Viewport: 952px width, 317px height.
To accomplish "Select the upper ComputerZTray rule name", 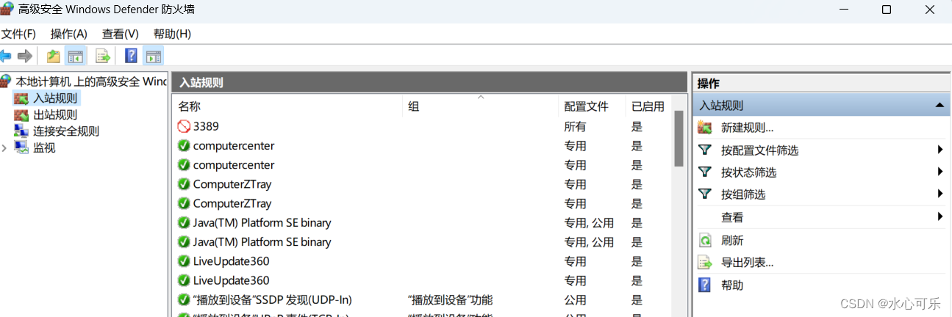I will [x=232, y=184].
